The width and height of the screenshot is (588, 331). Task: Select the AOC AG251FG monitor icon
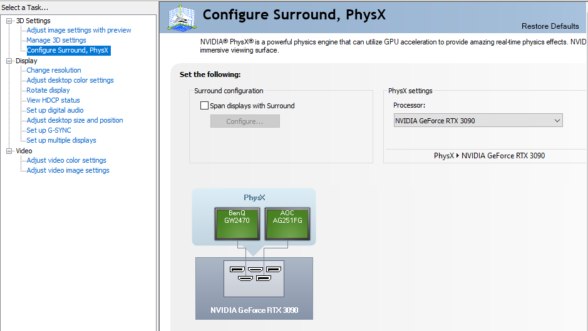tap(287, 224)
